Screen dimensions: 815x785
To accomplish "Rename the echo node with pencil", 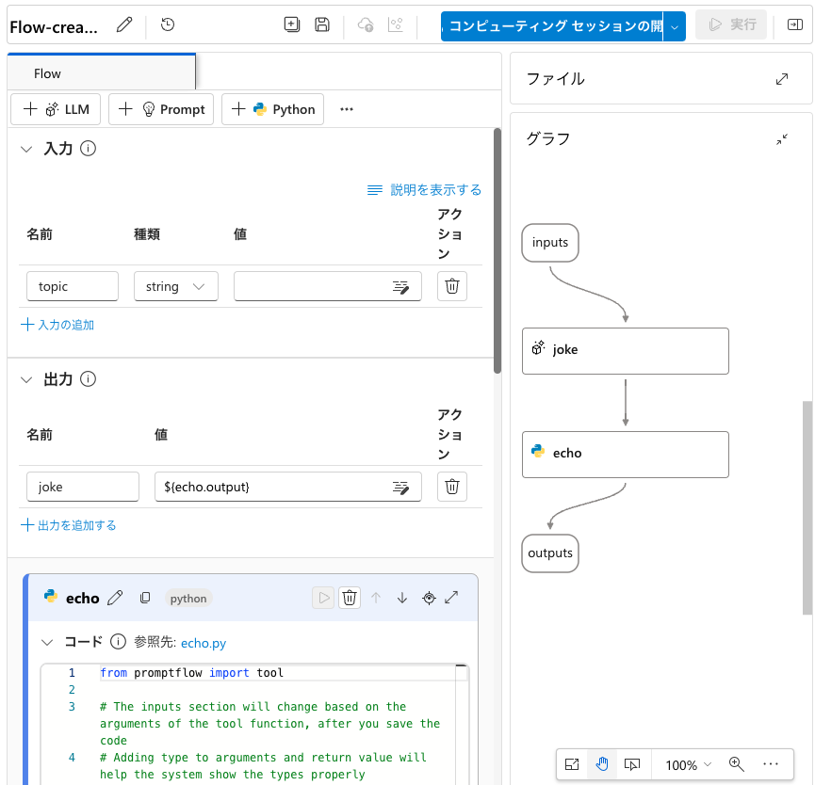I will pos(115,598).
